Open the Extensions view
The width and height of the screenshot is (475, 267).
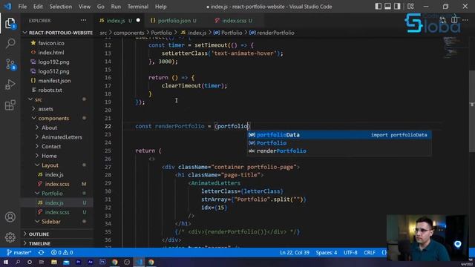tap(10, 105)
